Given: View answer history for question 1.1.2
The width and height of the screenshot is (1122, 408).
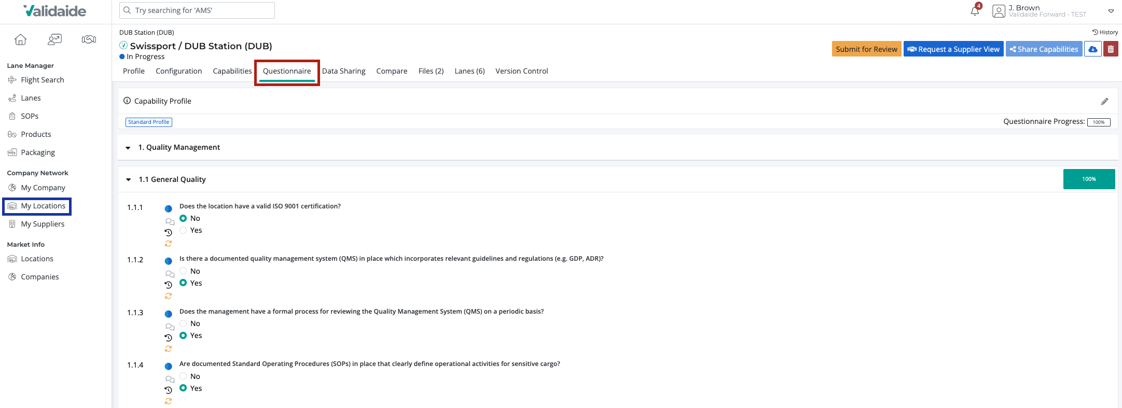Looking at the screenshot, I should tap(168, 285).
